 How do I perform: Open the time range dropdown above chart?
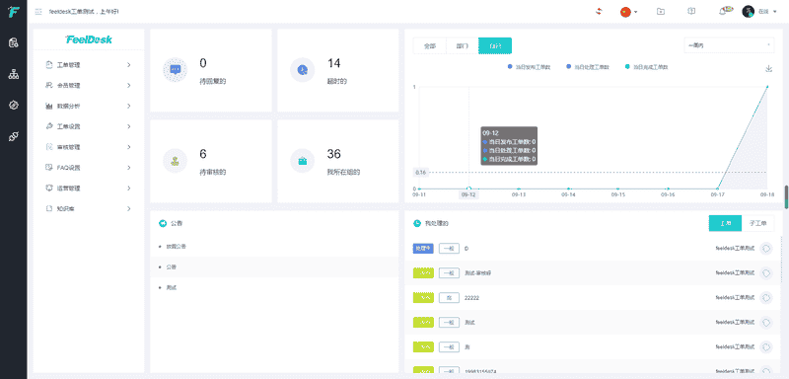(x=728, y=45)
